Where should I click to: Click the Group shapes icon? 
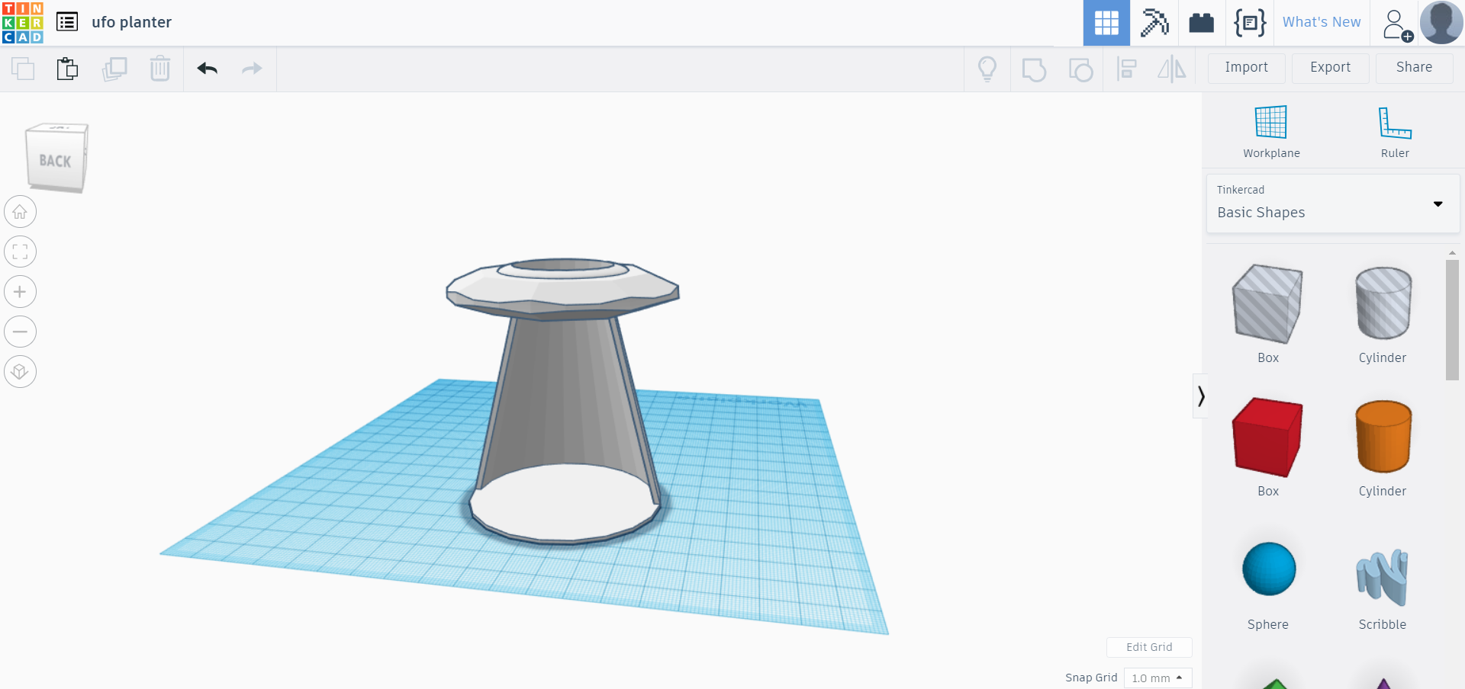point(1034,69)
